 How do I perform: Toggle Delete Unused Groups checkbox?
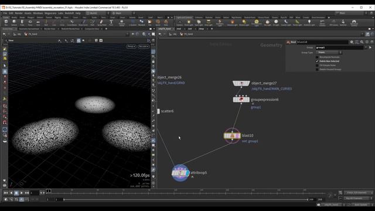pos(317,69)
